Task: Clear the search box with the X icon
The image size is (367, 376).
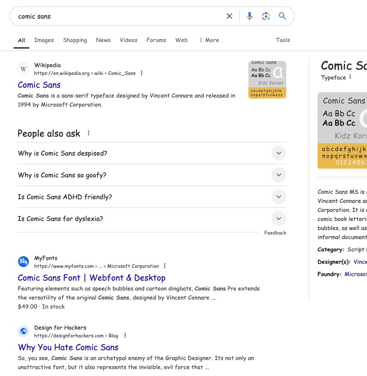Action: coord(229,16)
